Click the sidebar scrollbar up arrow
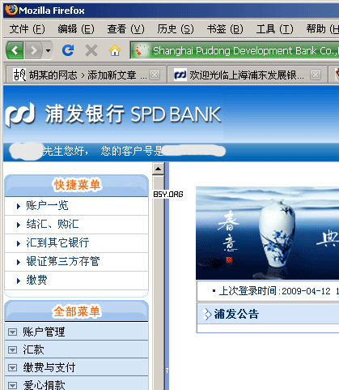 click(158, 169)
